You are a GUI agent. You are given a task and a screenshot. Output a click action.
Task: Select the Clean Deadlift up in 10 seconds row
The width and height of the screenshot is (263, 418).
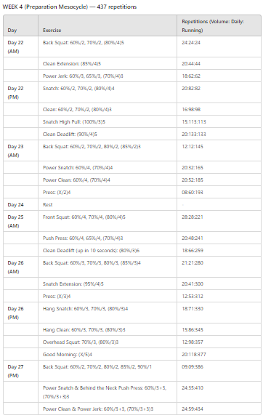pyautogui.click(x=132, y=250)
